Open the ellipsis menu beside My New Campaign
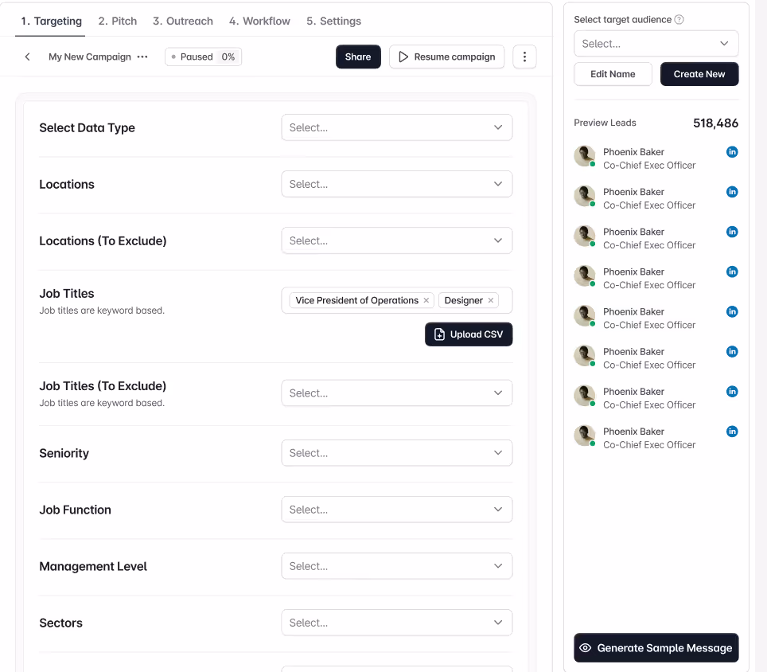Screen dimensions: 767x672 142,57
